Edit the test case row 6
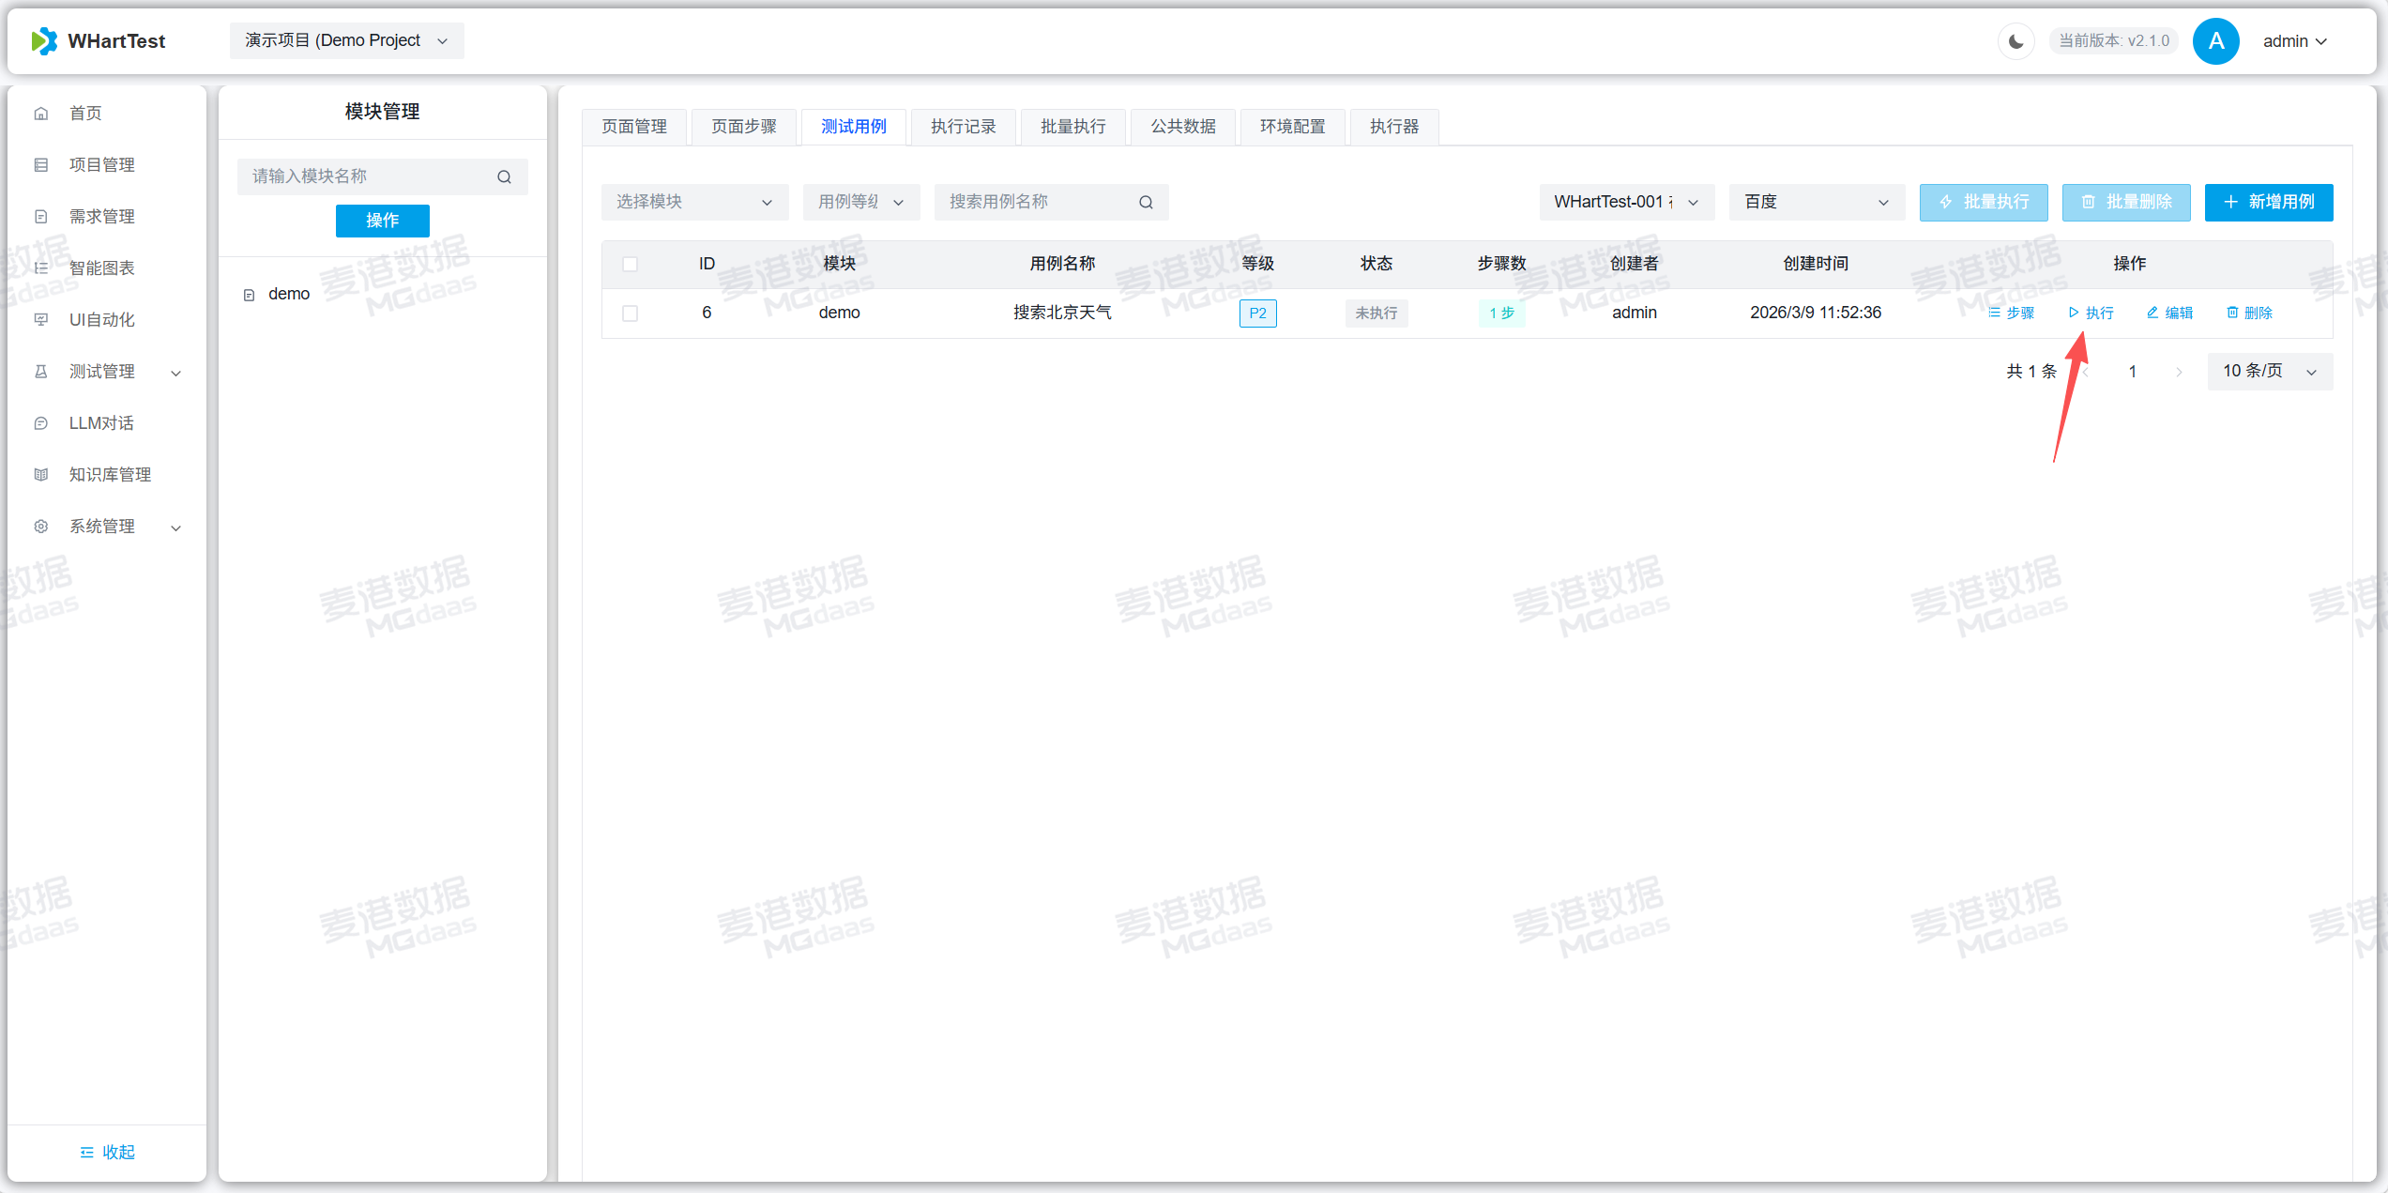The image size is (2388, 1193). (2169, 313)
